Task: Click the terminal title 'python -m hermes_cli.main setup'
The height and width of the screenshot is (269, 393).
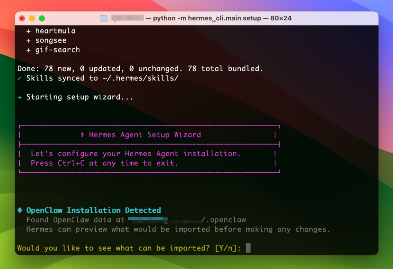Action: tap(207, 18)
